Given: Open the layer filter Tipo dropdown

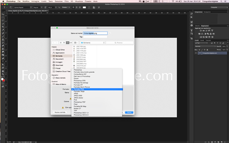Looking at the screenshot, I should [x=201, y=43].
